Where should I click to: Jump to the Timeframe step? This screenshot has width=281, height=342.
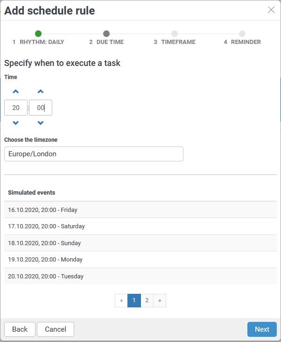(x=175, y=37)
